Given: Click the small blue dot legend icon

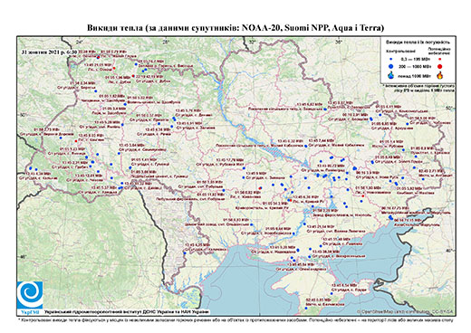Looking at the screenshot, I should 391,60.
